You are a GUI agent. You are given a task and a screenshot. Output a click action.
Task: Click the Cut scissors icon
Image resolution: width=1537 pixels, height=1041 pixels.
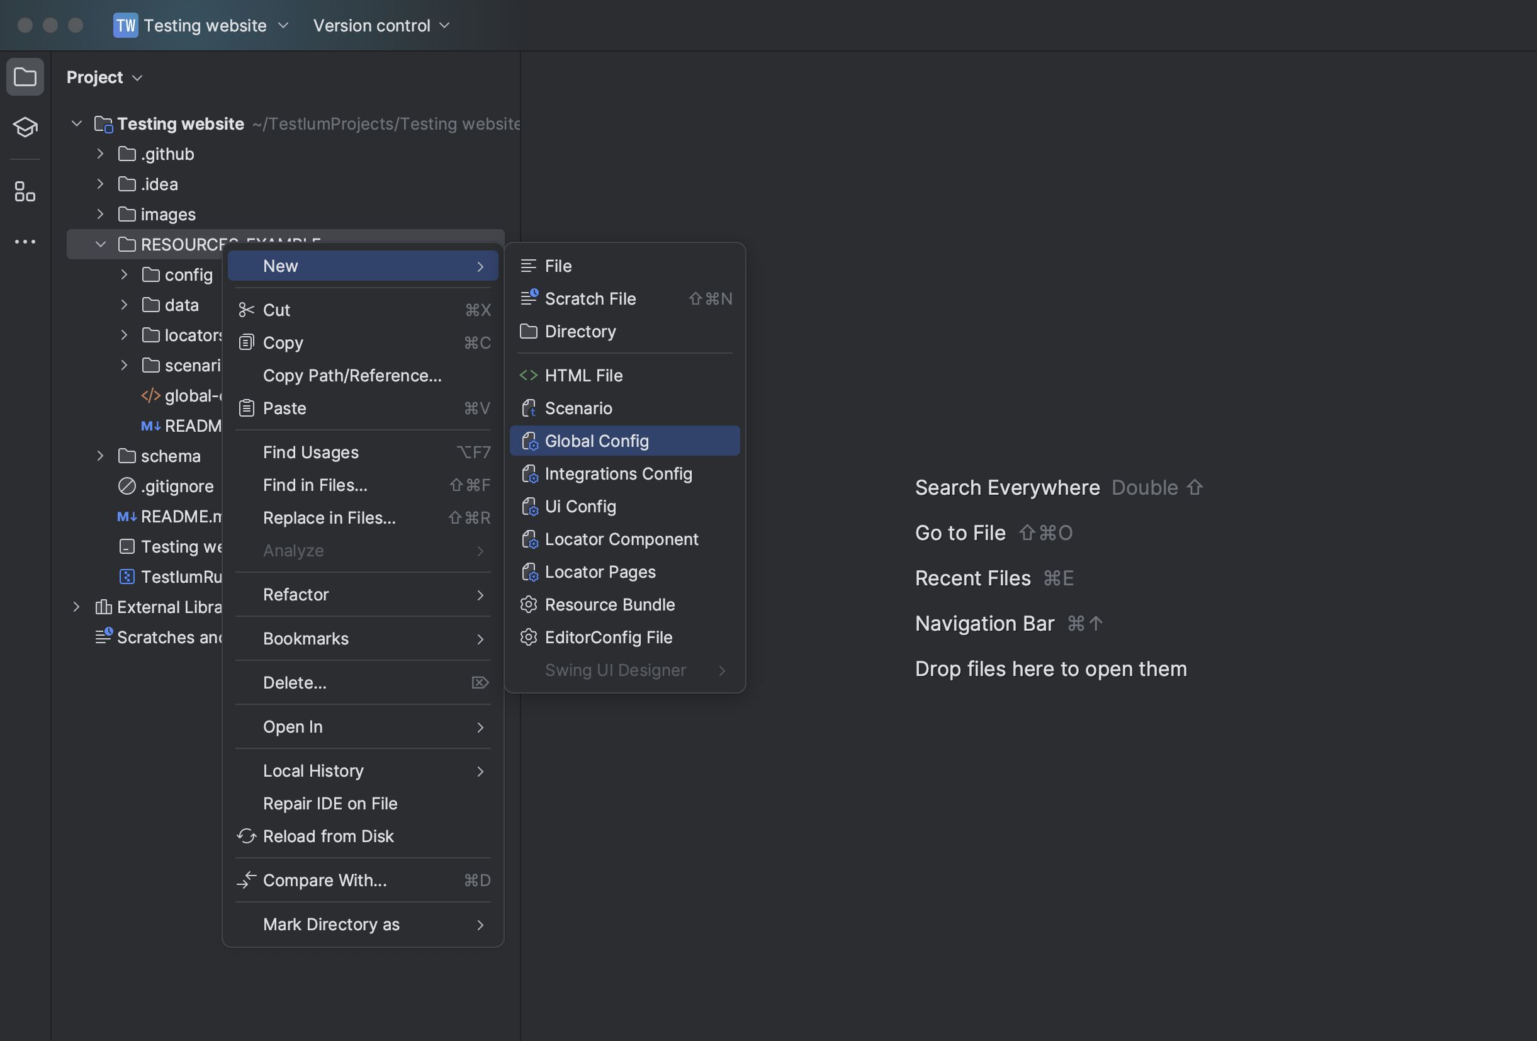click(x=246, y=310)
